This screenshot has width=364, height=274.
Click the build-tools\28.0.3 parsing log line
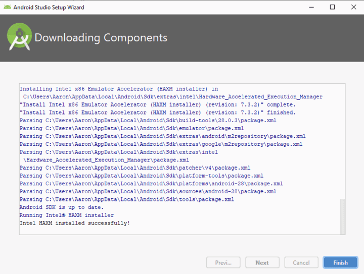pyautogui.click(x=148, y=121)
